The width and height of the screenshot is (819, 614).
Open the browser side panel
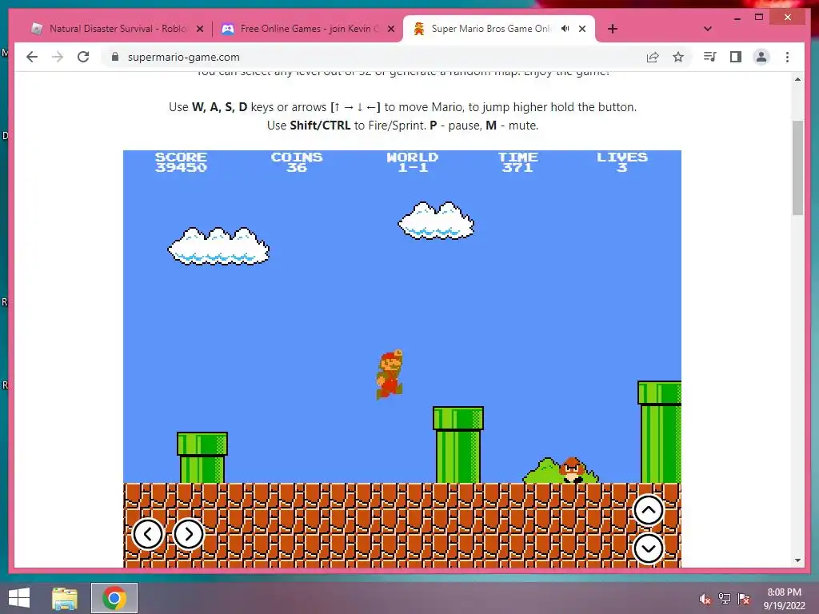[x=736, y=57]
